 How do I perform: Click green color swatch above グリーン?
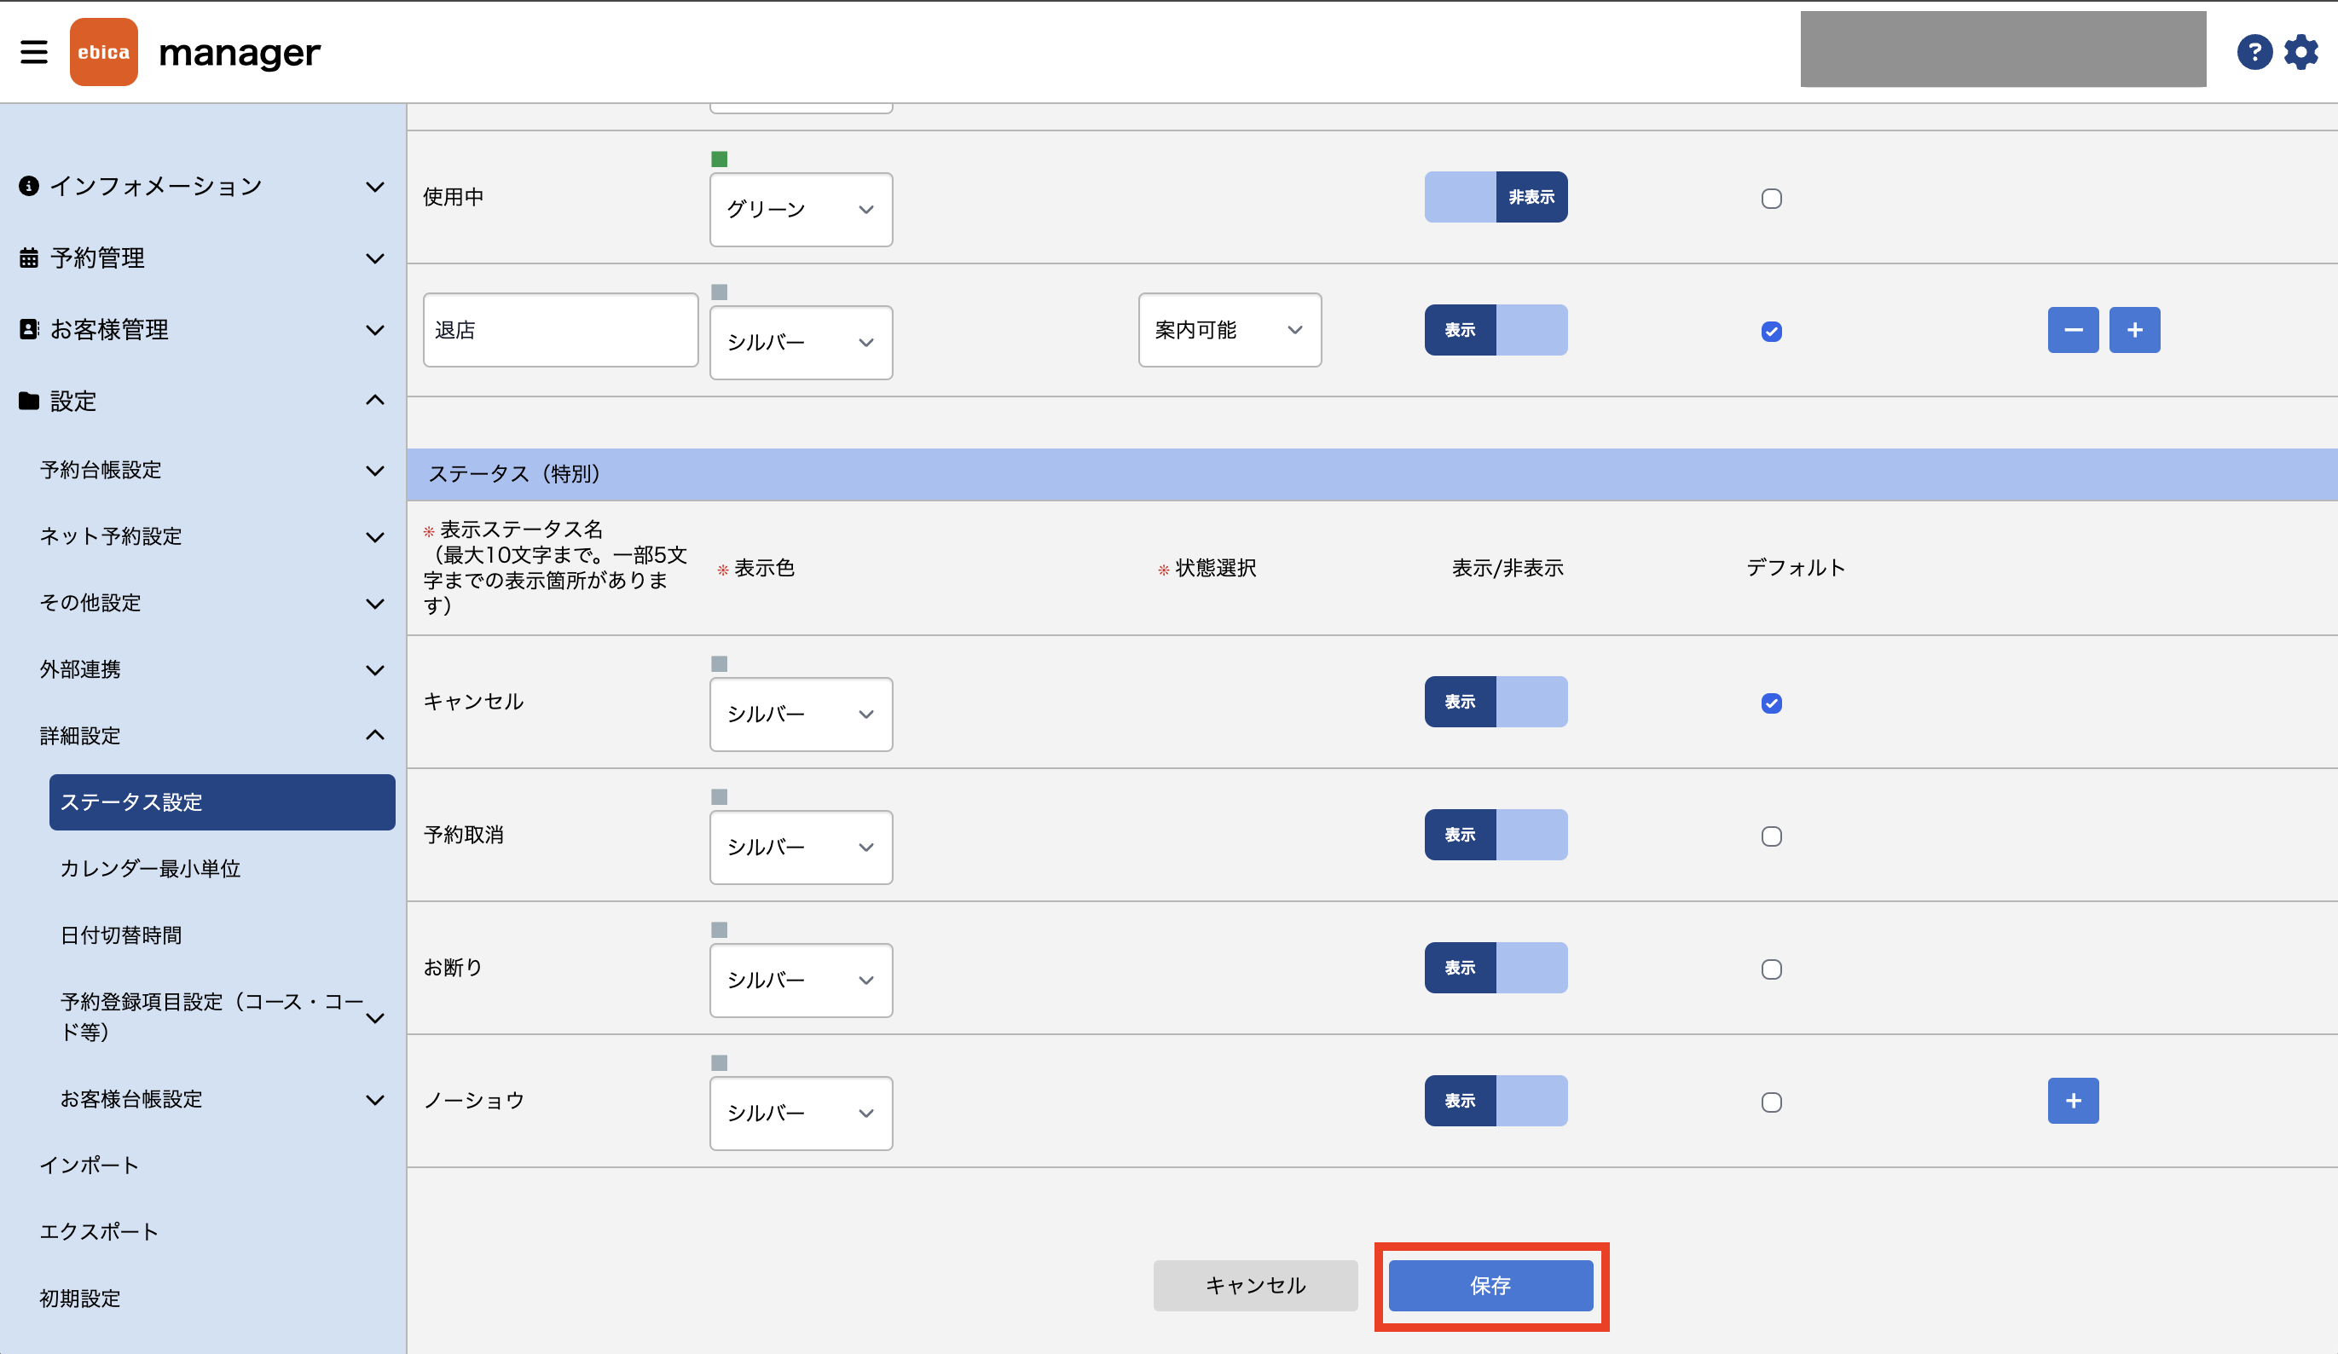click(x=719, y=159)
